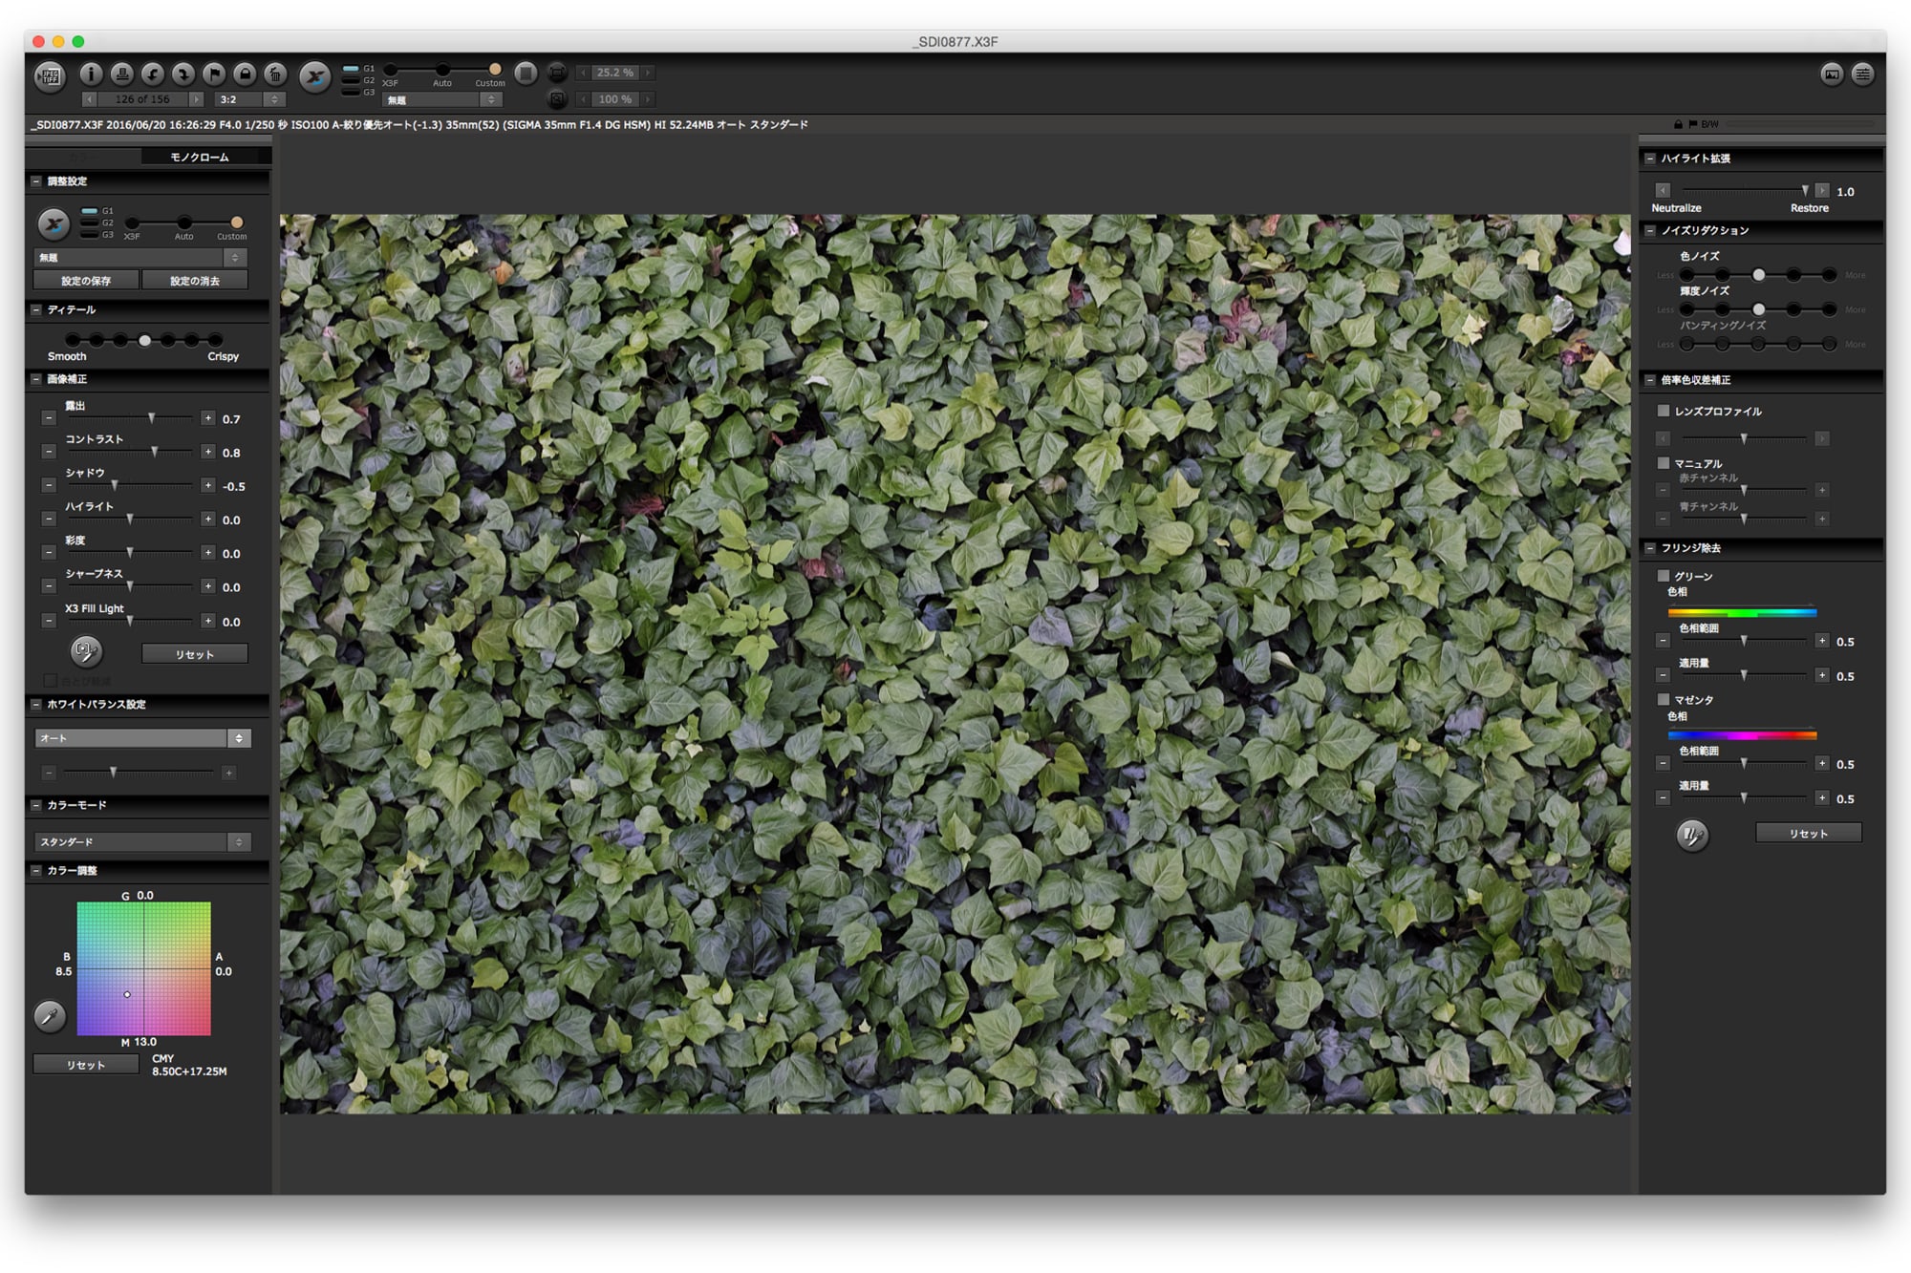Enable the レンズプロファイル checkbox

[1664, 411]
